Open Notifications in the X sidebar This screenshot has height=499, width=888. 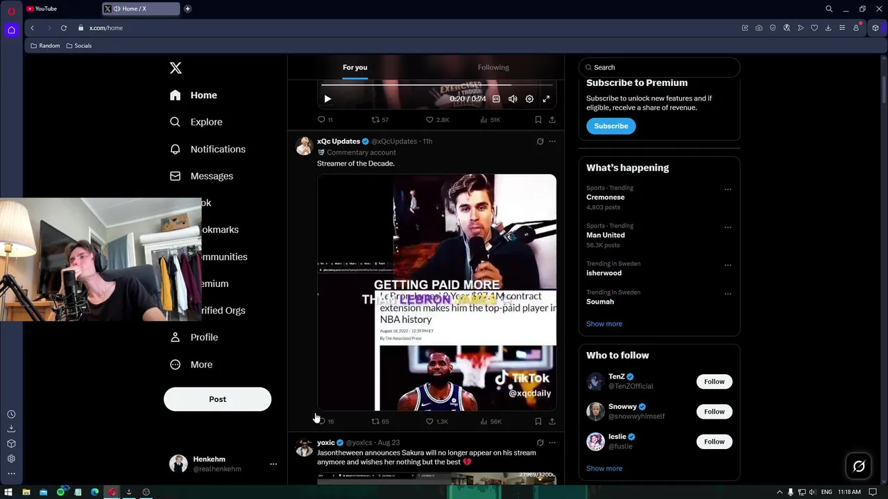click(207, 149)
